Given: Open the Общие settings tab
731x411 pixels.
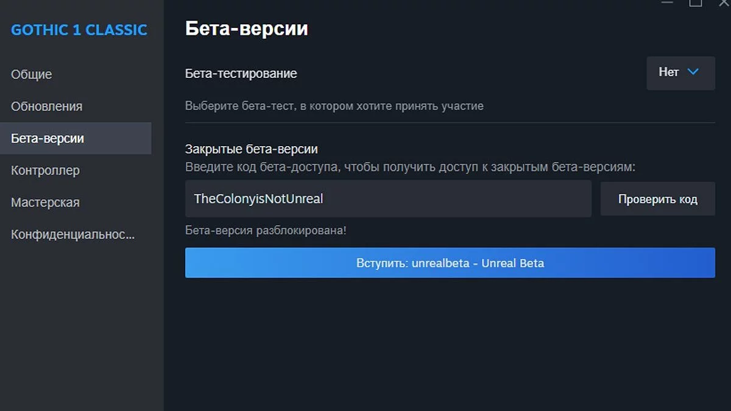Looking at the screenshot, I should pyautogui.click(x=32, y=74).
